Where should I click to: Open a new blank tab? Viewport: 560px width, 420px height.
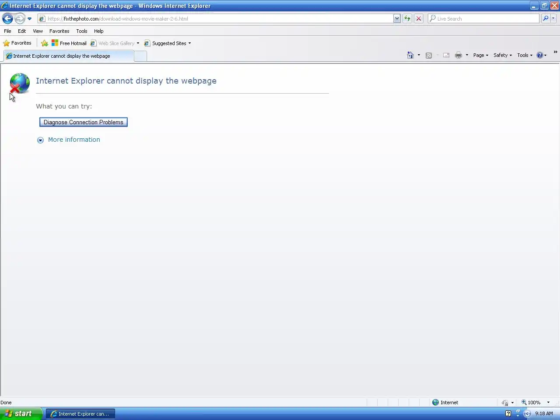[x=140, y=56]
